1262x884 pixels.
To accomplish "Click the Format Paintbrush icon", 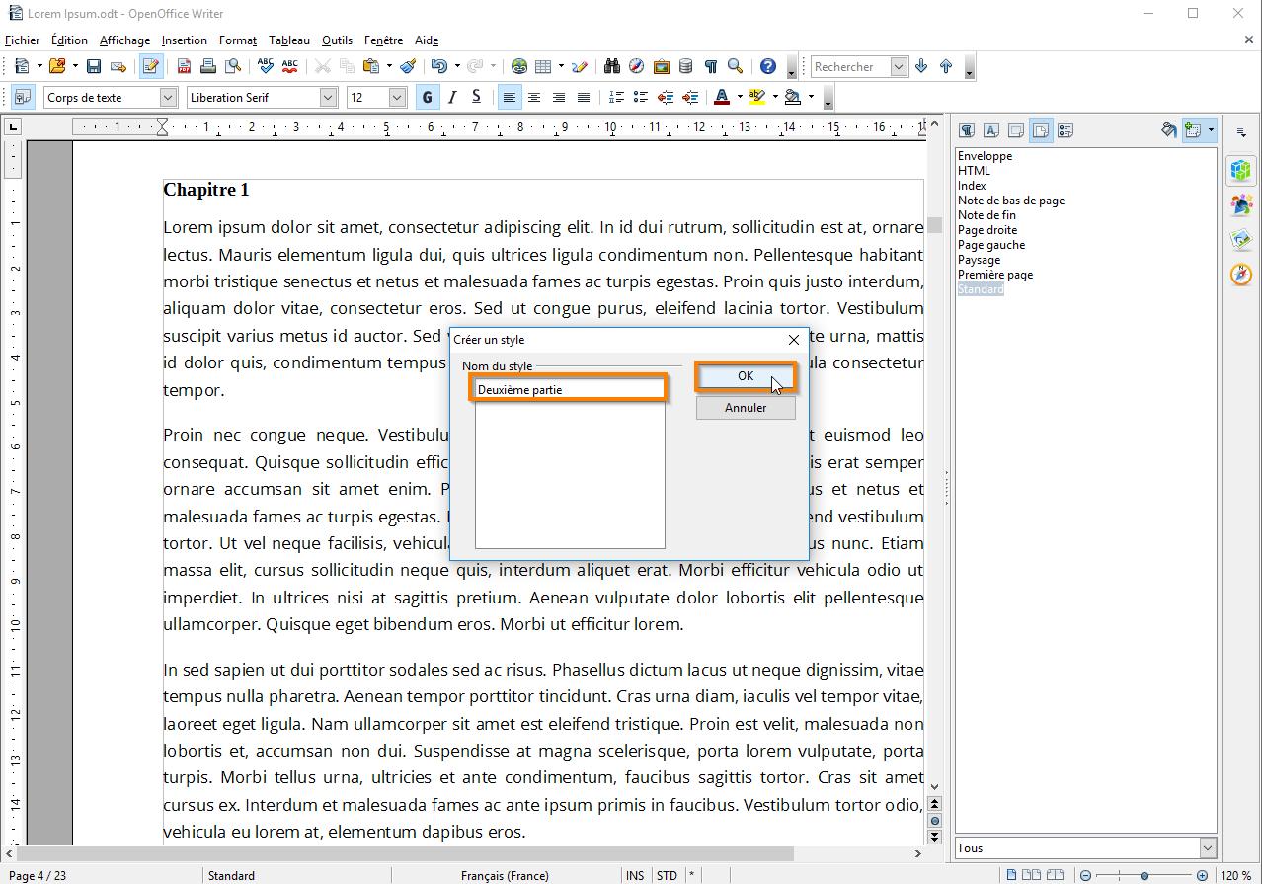I will coord(408,66).
